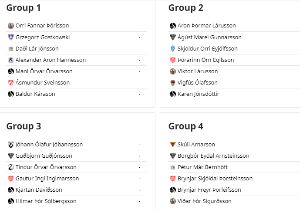Image resolution: width=300 pixels, height=210 pixels.
Task: Click the red crest next to Ásmundur Sveinsson
Action: [x=11, y=83]
